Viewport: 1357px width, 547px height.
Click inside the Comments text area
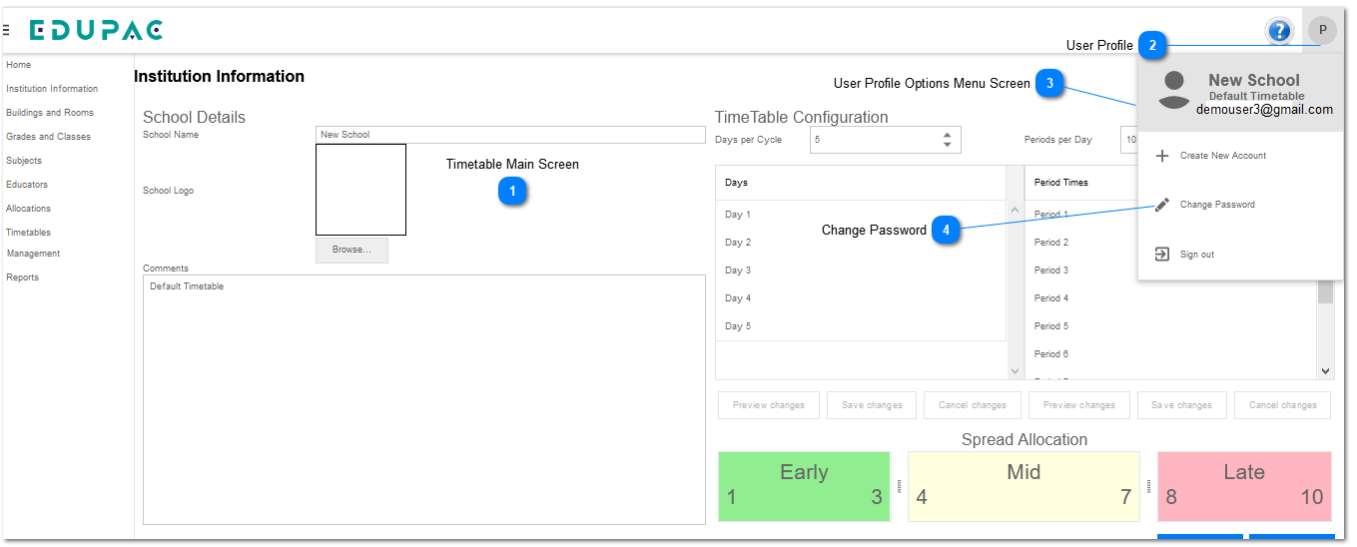pos(424,399)
